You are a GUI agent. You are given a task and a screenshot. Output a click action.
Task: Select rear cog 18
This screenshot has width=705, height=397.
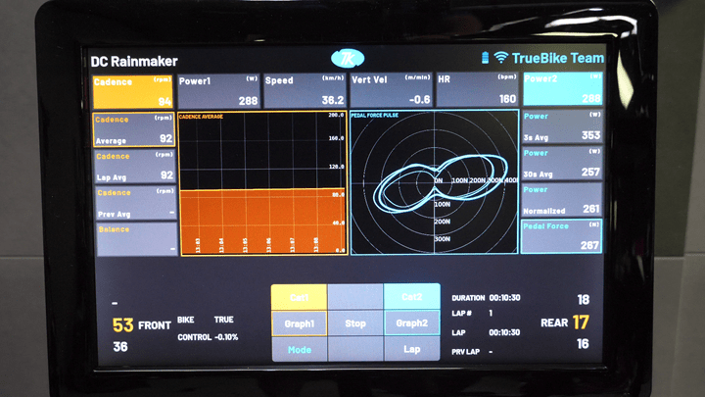584,299
